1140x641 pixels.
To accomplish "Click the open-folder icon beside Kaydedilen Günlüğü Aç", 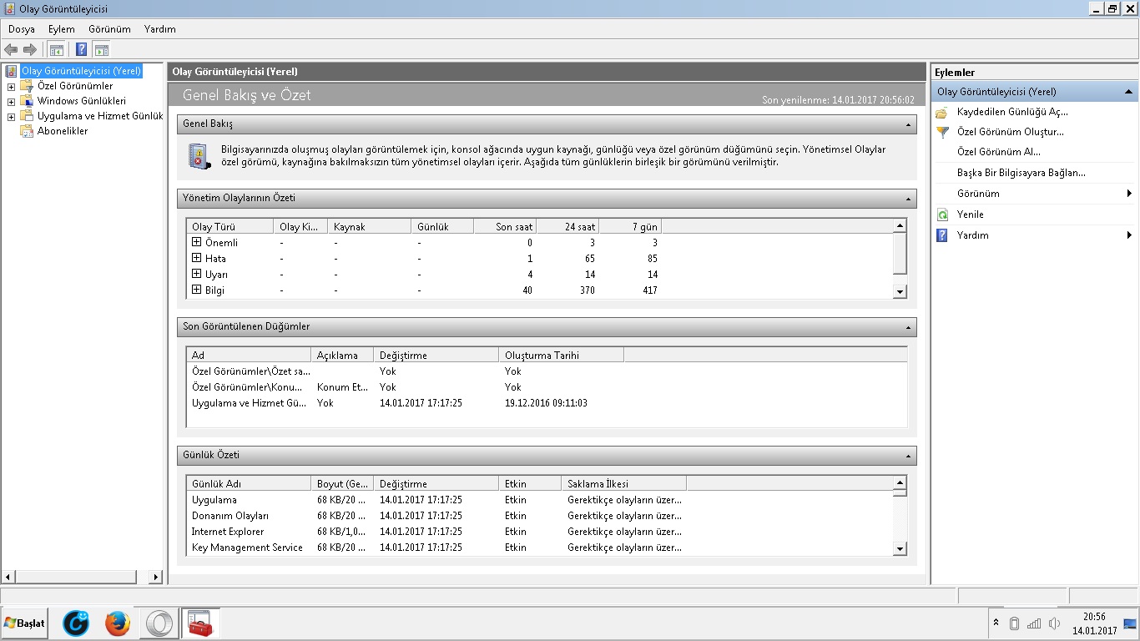I will 942,112.
